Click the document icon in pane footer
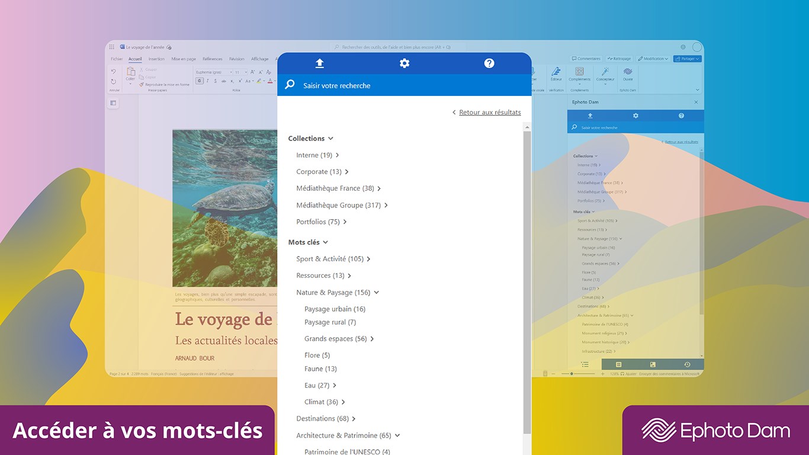 coord(619,364)
